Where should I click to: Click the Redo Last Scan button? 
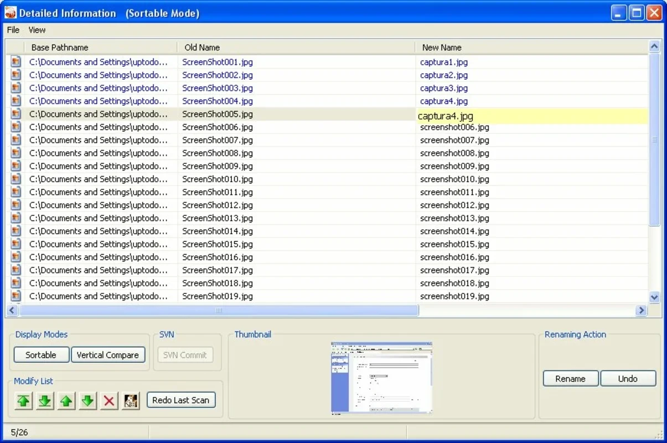click(180, 400)
